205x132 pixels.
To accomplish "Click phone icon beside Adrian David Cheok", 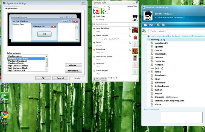I will [x=130, y=29].
